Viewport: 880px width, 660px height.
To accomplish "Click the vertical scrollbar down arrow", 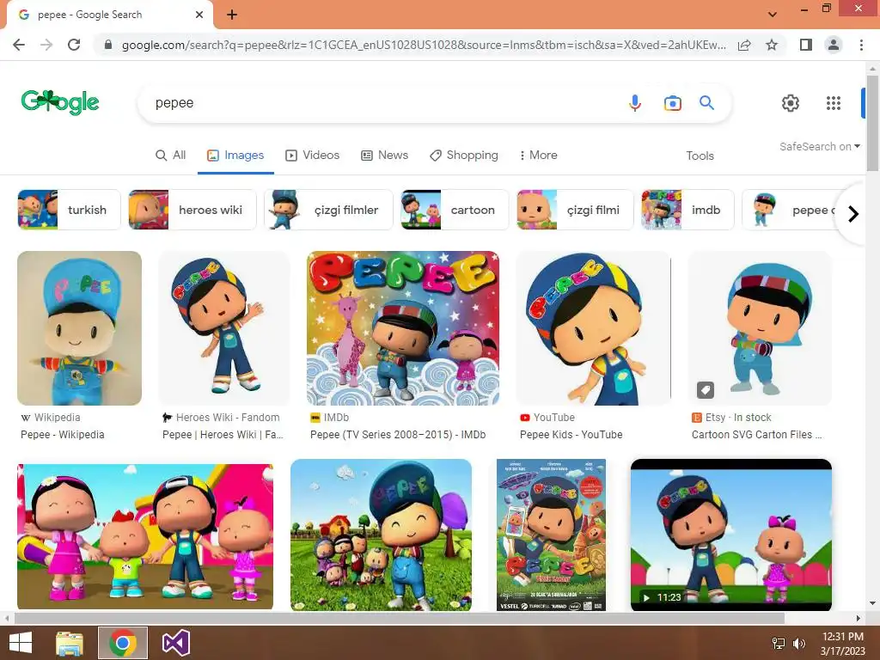I will 872,604.
